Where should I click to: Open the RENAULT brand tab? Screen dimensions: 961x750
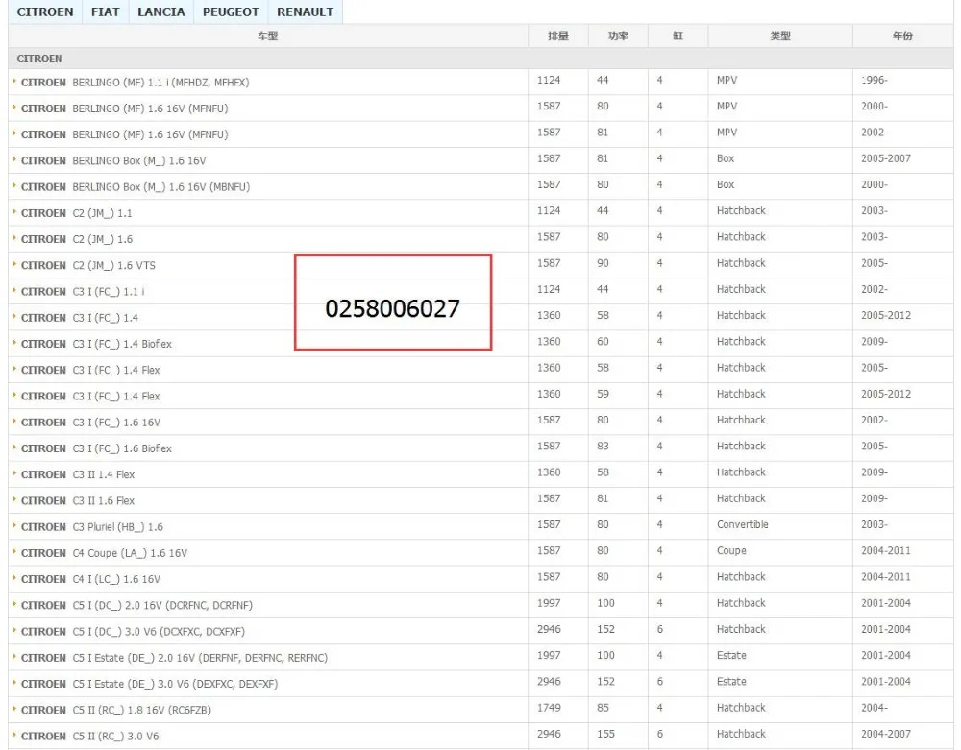305,12
